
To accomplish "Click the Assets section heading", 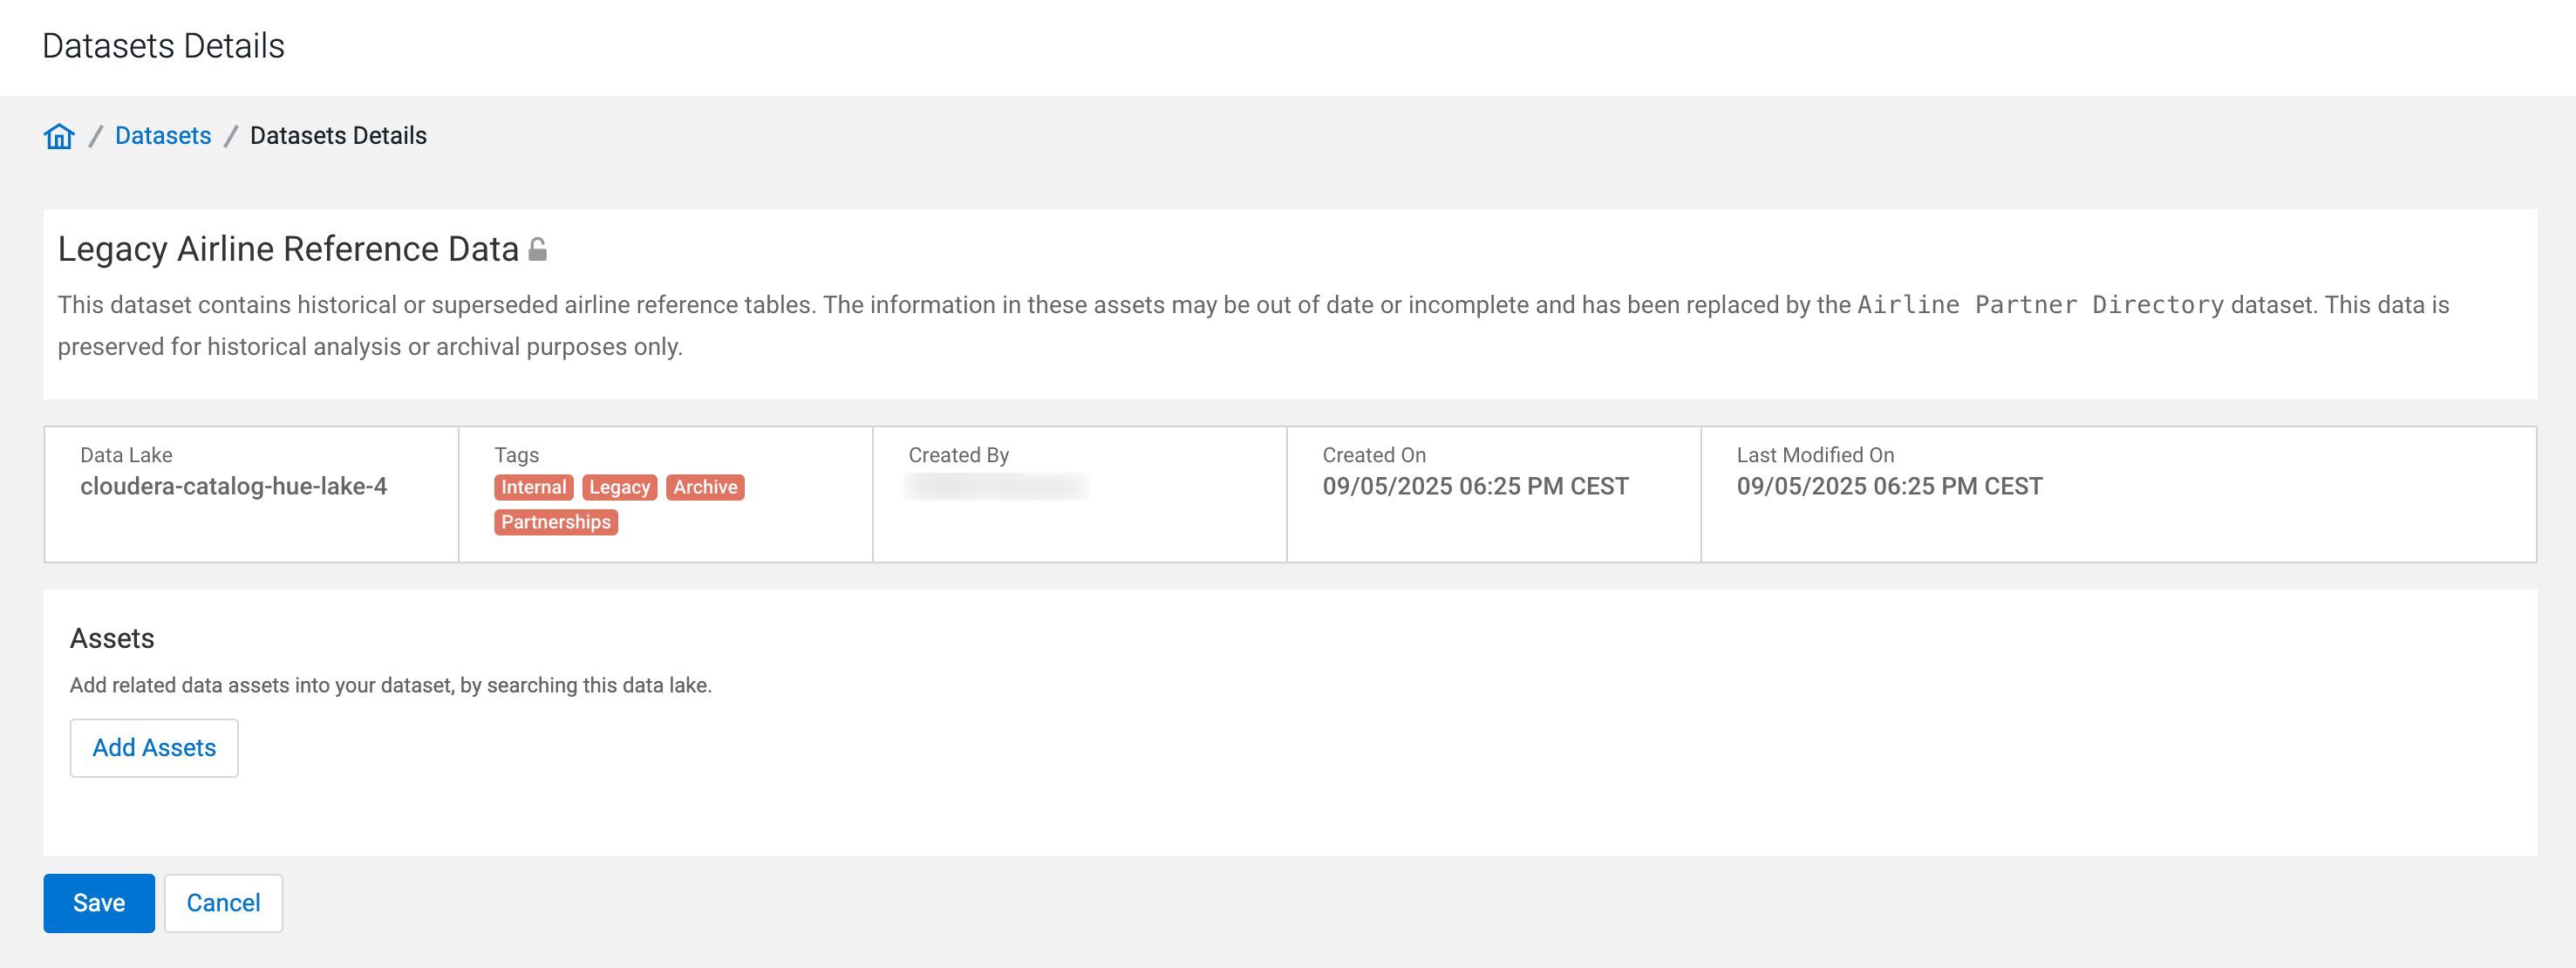I will [x=112, y=639].
